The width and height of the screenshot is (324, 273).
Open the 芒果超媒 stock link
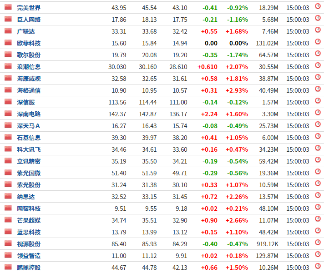(29, 220)
